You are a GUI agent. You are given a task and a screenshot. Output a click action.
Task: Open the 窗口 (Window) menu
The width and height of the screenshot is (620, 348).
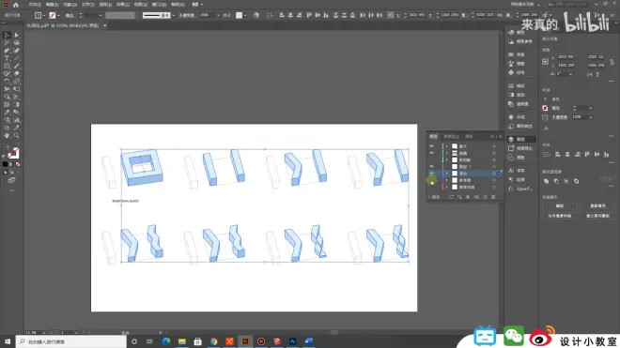159,5
